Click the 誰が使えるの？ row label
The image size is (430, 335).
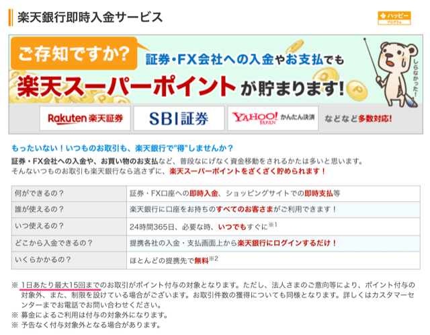pos(39,209)
